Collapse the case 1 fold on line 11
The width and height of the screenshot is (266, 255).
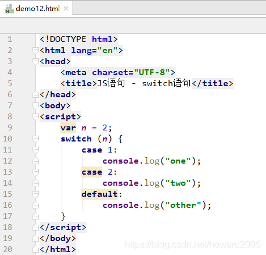[35, 150]
